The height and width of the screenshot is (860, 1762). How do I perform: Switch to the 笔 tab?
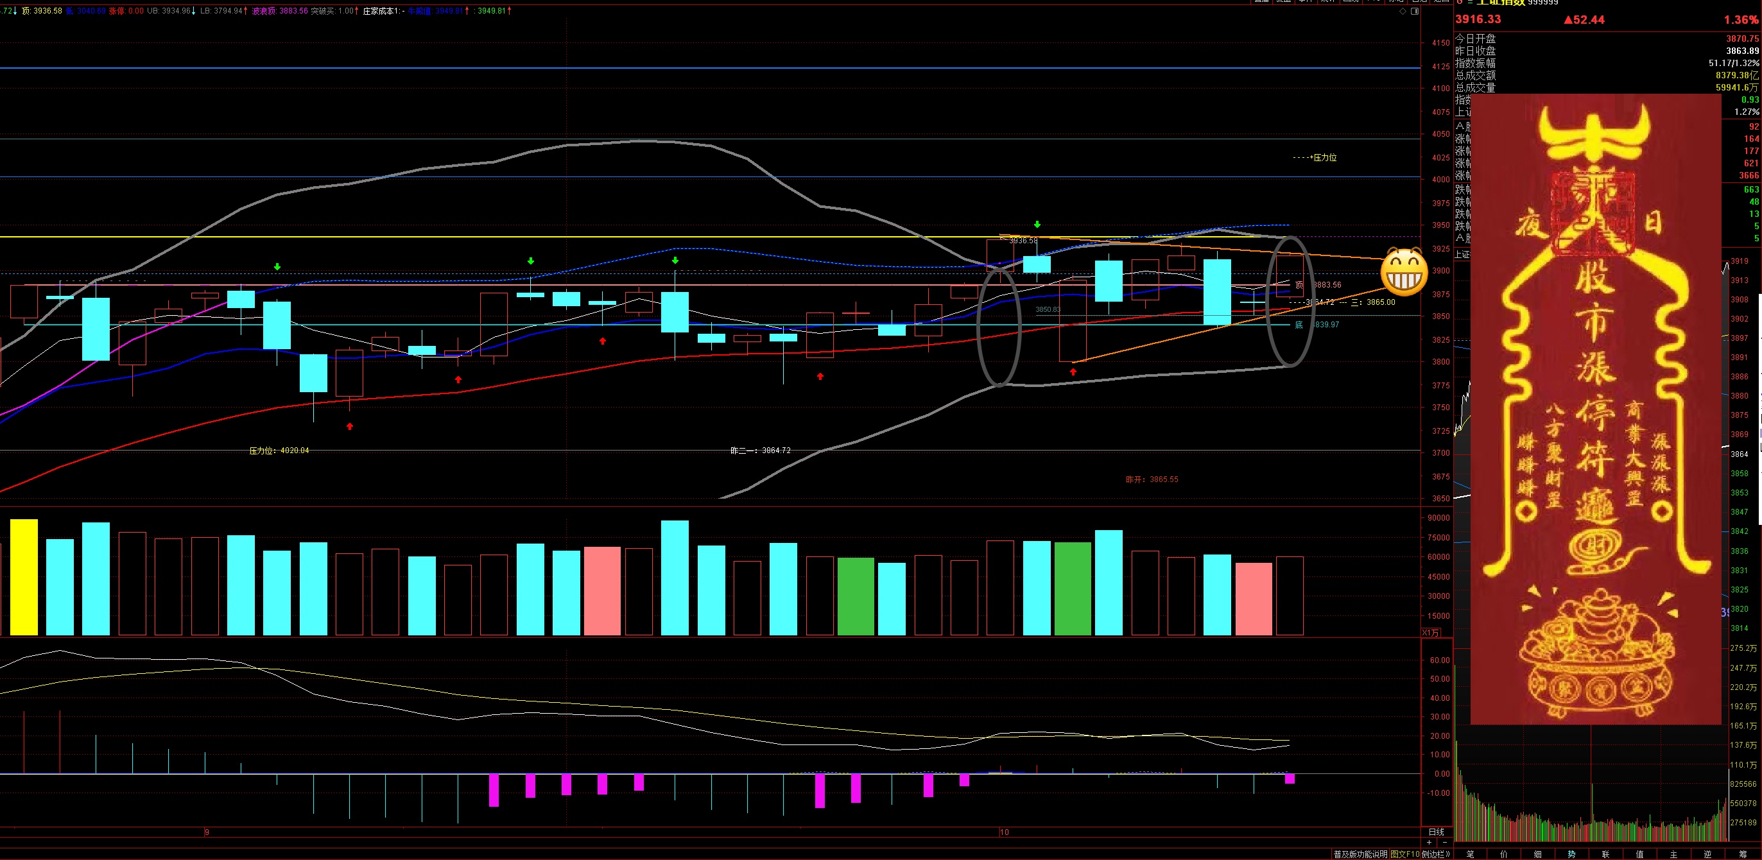coord(1471,854)
